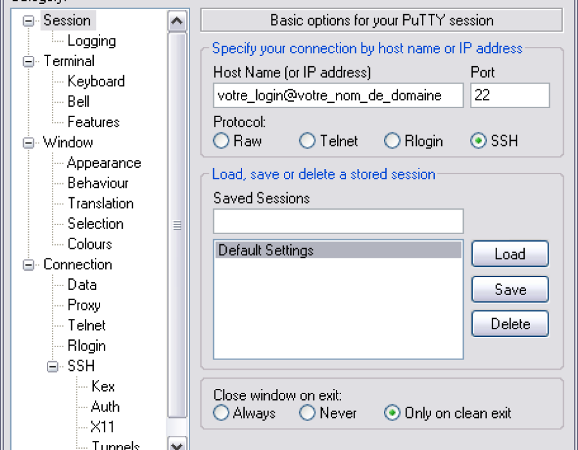Set close window on exit to Never
The width and height of the screenshot is (578, 450).
307,413
